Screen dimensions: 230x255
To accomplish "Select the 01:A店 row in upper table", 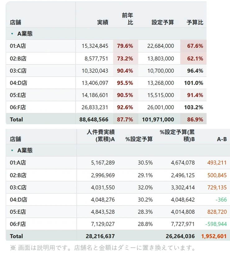I will (x=106, y=46).
